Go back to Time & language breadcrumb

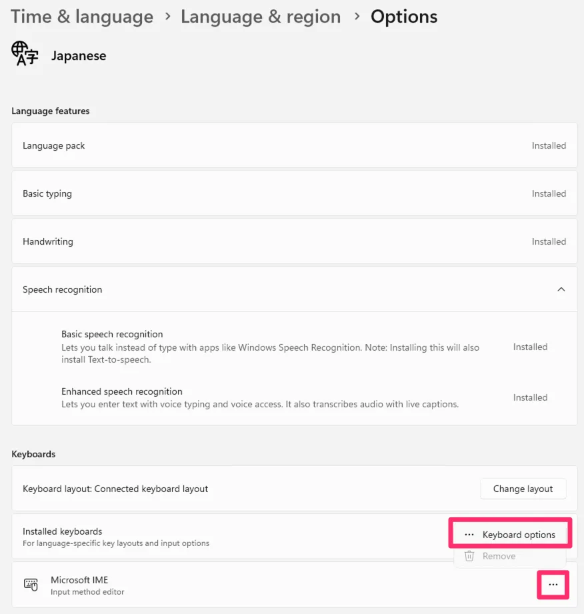[x=82, y=17]
